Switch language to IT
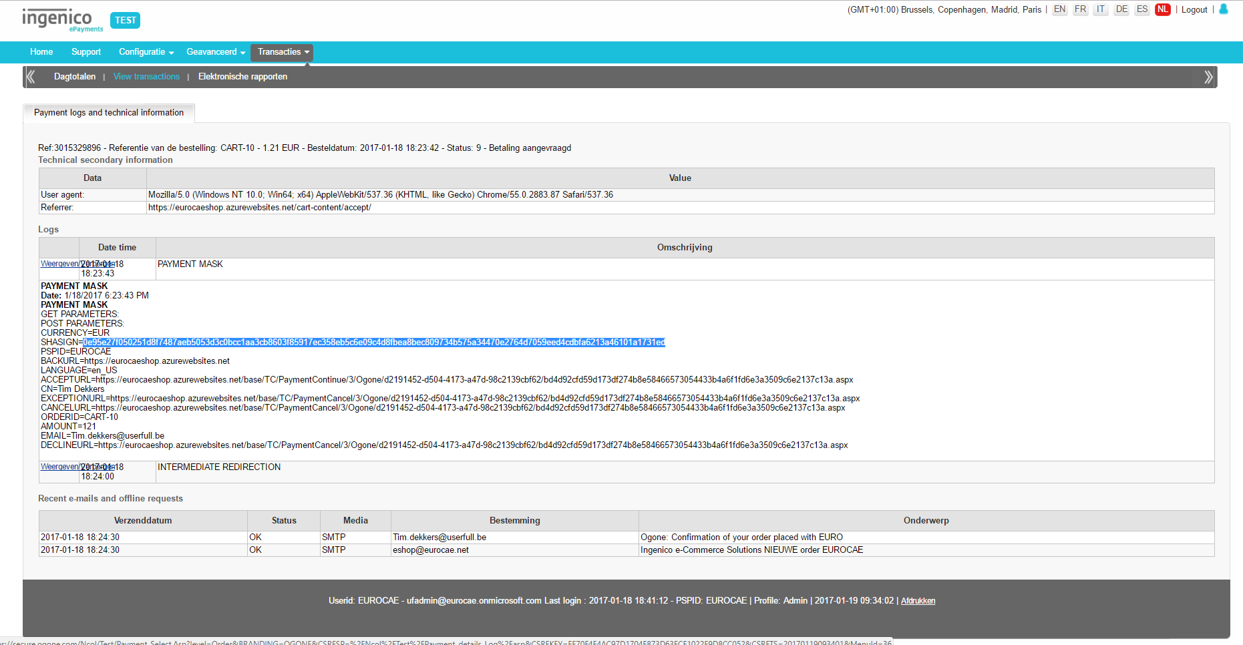This screenshot has height=645, width=1243. tap(1101, 9)
